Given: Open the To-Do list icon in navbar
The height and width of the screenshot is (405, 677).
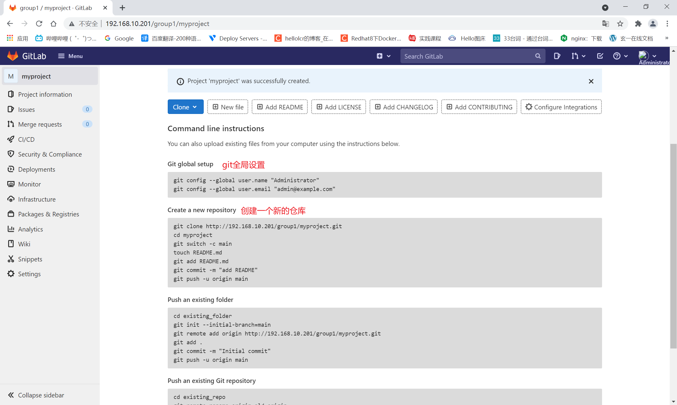Looking at the screenshot, I should (600, 56).
